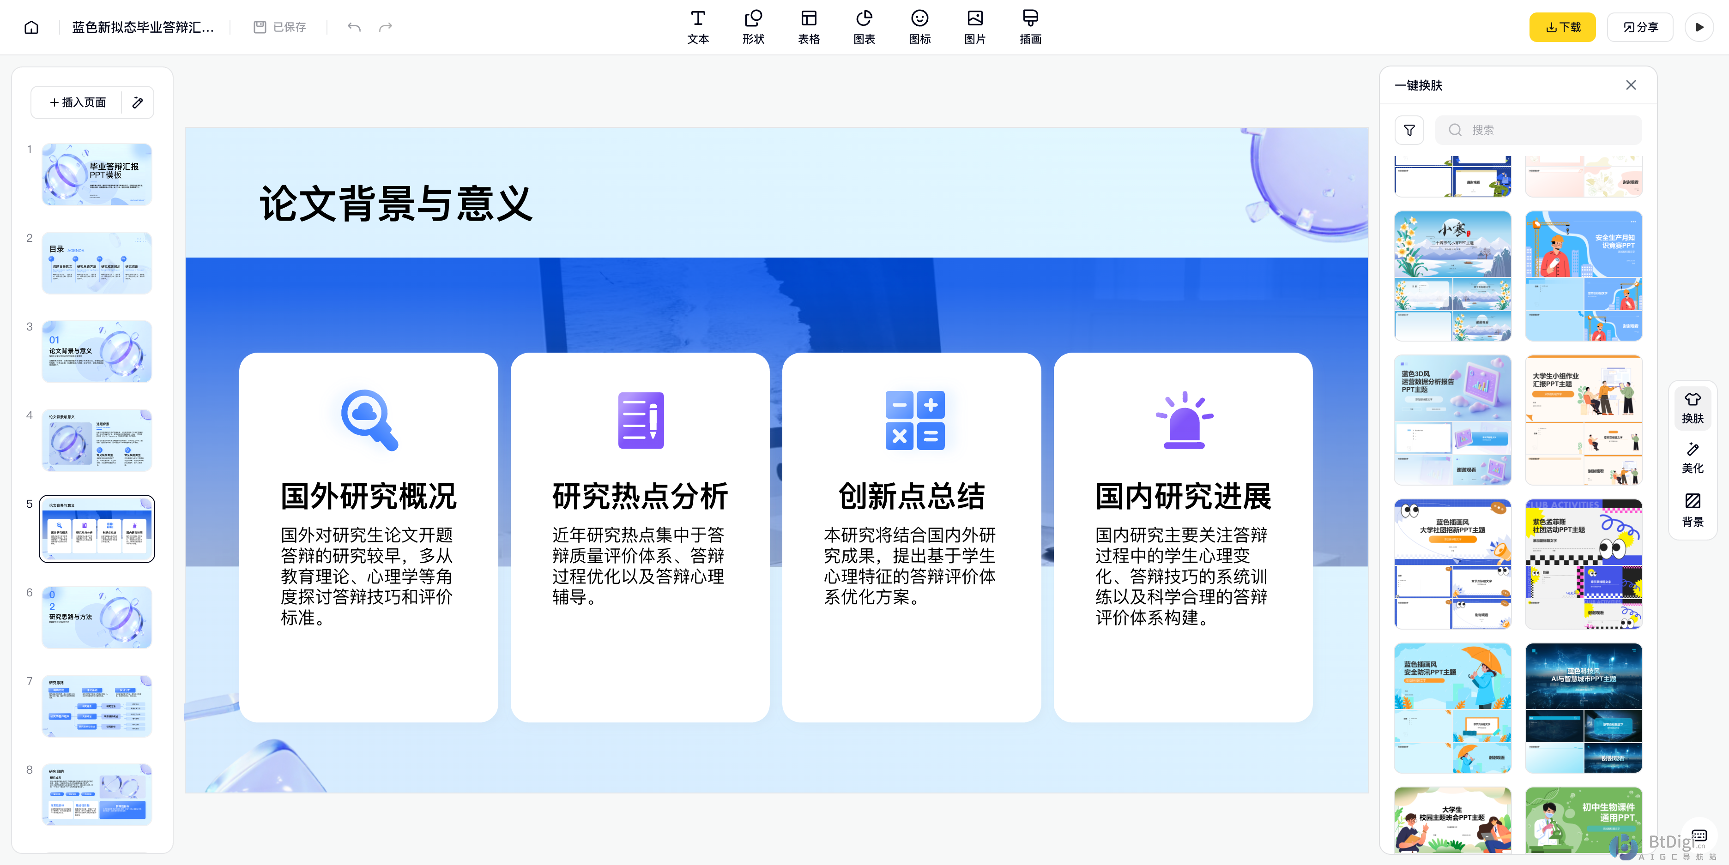1729x865 pixels.
Task: Click the magnifier cloud icon on first card
Action: click(369, 420)
